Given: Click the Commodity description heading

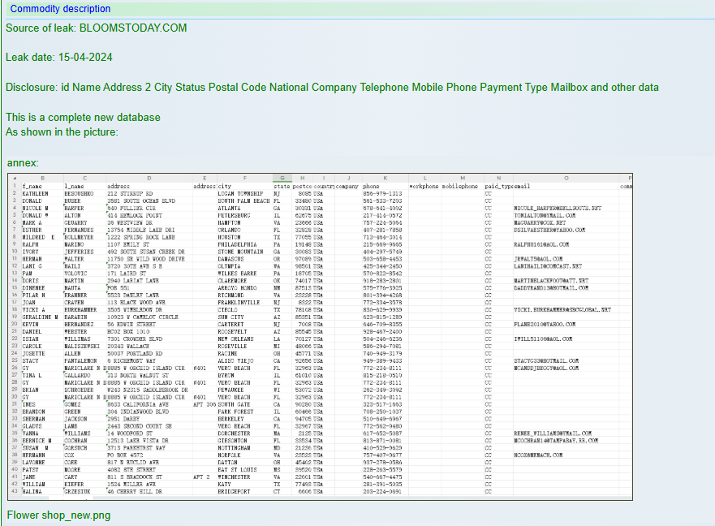Looking at the screenshot, I should tap(60, 9).
